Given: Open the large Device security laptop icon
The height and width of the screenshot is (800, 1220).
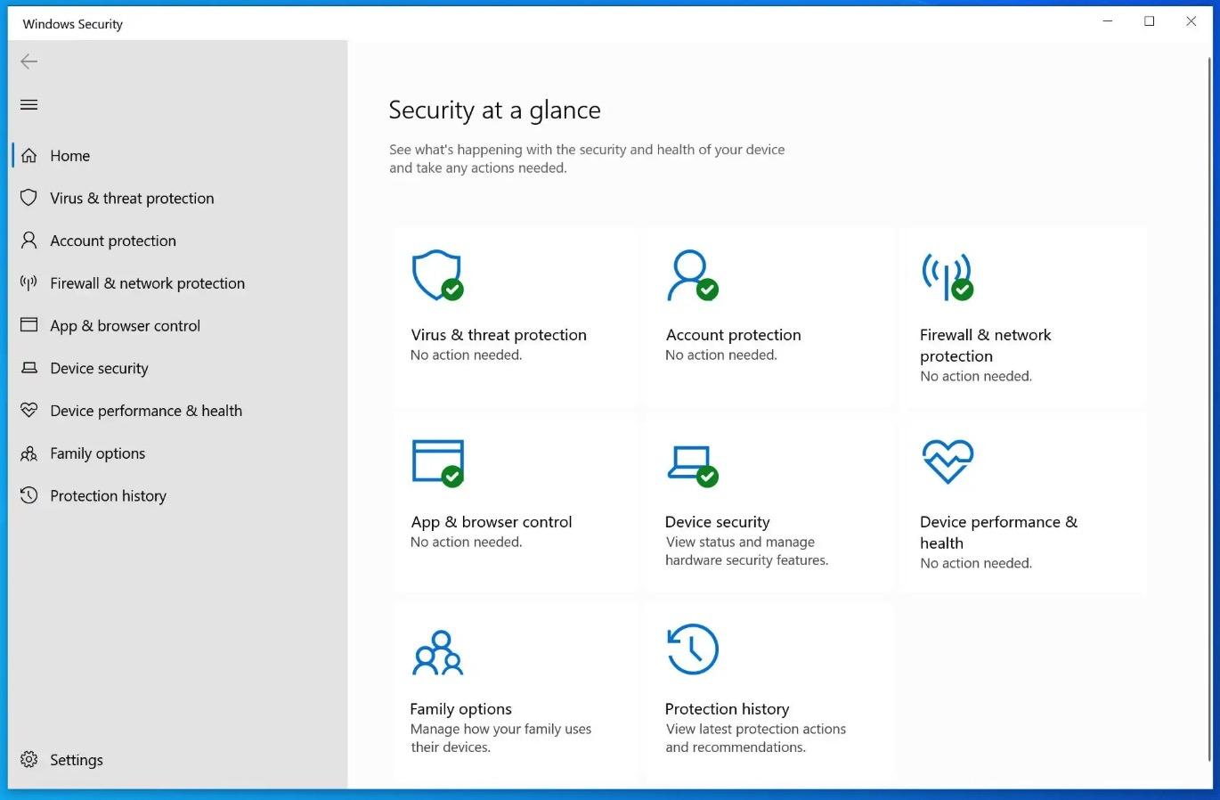Looking at the screenshot, I should tap(693, 465).
